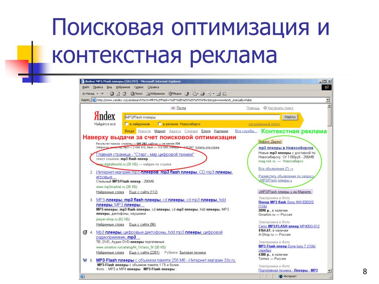Open the Справка menu

pyautogui.click(x=153, y=87)
